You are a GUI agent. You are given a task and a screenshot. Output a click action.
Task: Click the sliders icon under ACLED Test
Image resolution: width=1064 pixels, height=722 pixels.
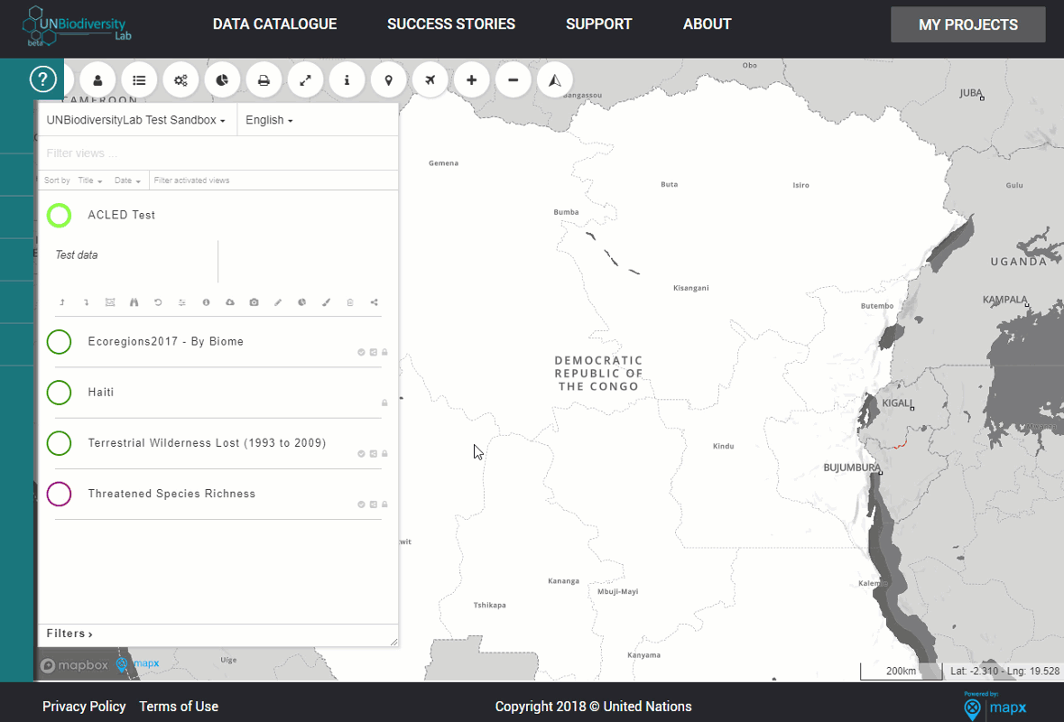tap(182, 302)
